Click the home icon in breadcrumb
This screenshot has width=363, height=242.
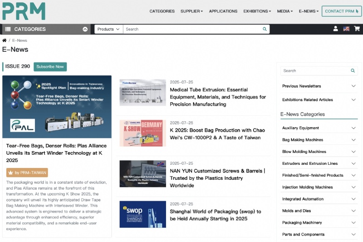pyautogui.click(x=5, y=40)
